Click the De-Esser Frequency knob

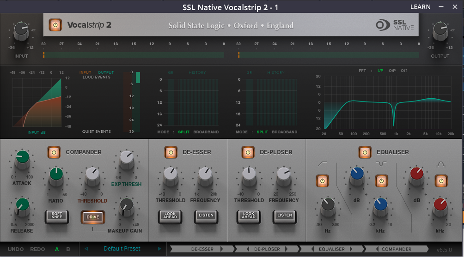[x=205, y=176]
